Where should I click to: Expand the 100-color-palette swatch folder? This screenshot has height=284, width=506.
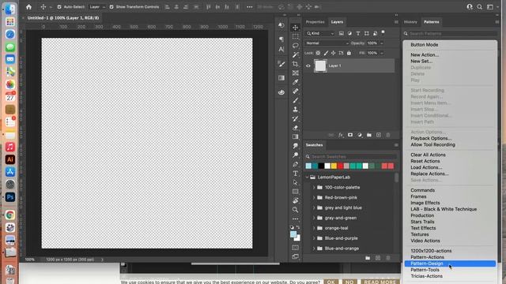314,188
